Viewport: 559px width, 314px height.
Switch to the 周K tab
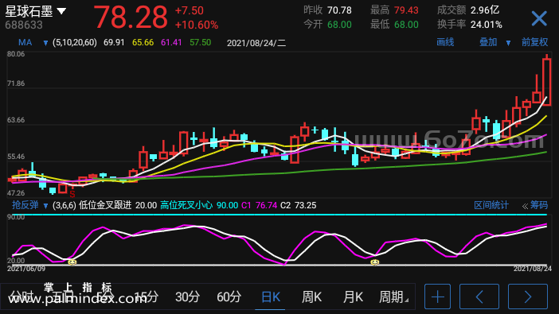coord(311,297)
